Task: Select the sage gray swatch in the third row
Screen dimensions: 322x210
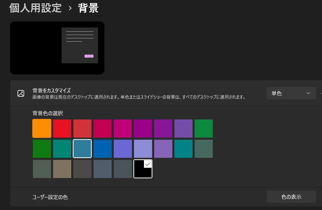Action: click(42, 169)
